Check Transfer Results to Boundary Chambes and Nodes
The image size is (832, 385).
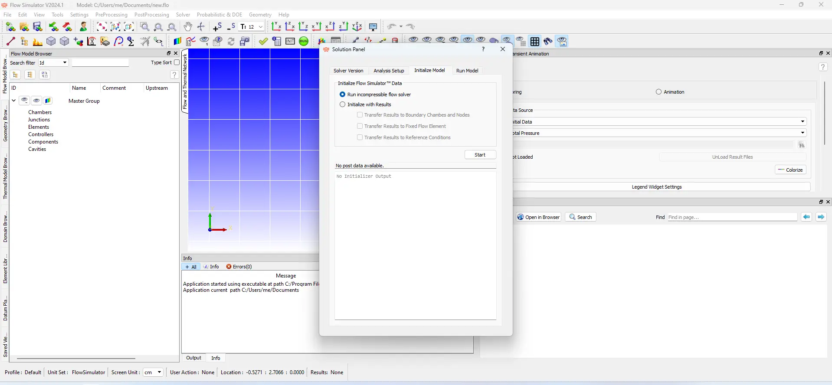(x=360, y=115)
